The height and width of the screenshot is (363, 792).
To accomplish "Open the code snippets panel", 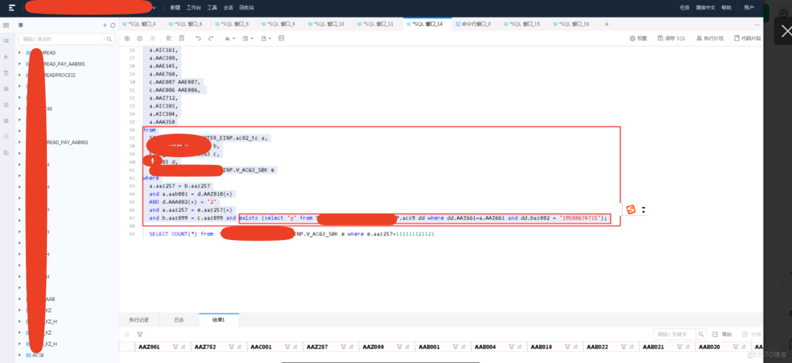I will (x=748, y=38).
